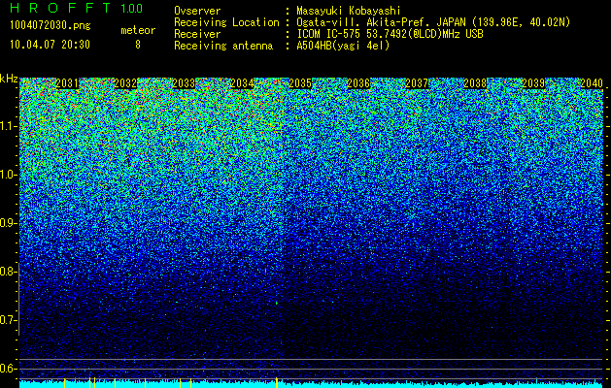Select the antenna value A504HB(yagi 4el)
611x388 pixels.
click(x=343, y=46)
